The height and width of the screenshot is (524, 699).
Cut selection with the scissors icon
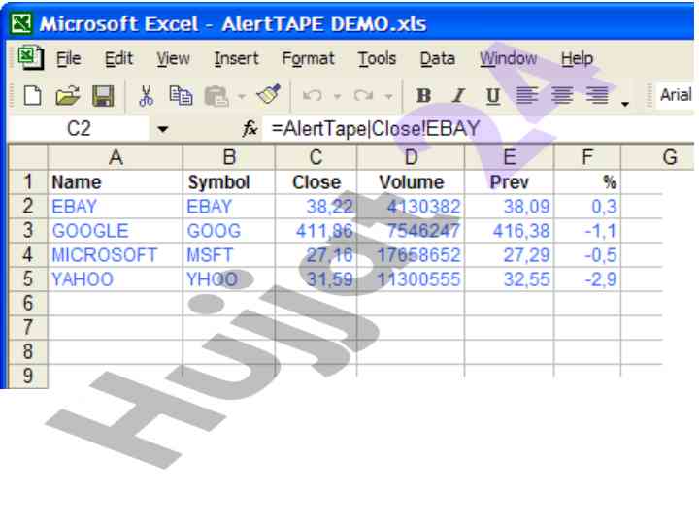click(x=146, y=95)
